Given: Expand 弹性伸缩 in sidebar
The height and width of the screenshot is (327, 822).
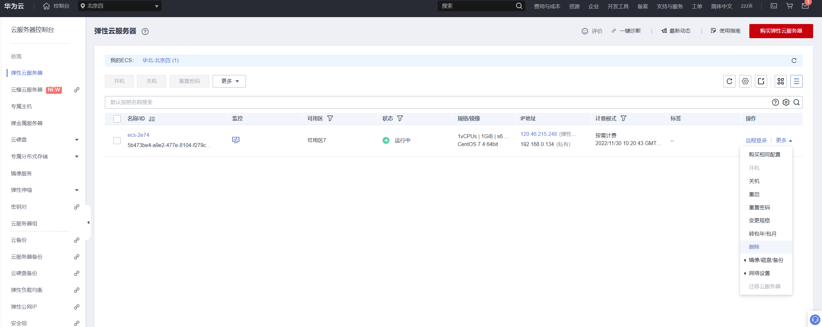Looking at the screenshot, I should pyautogui.click(x=77, y=190).
